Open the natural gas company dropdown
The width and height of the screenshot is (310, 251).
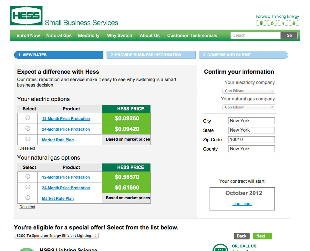[x=249, y=107]
